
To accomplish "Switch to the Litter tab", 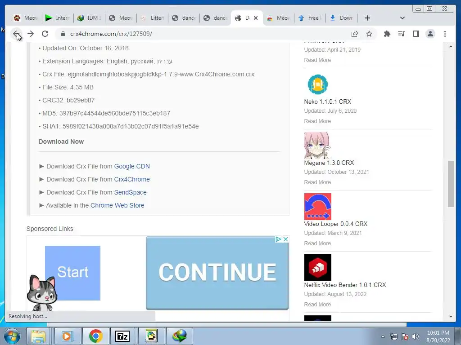I will point(152,18).
